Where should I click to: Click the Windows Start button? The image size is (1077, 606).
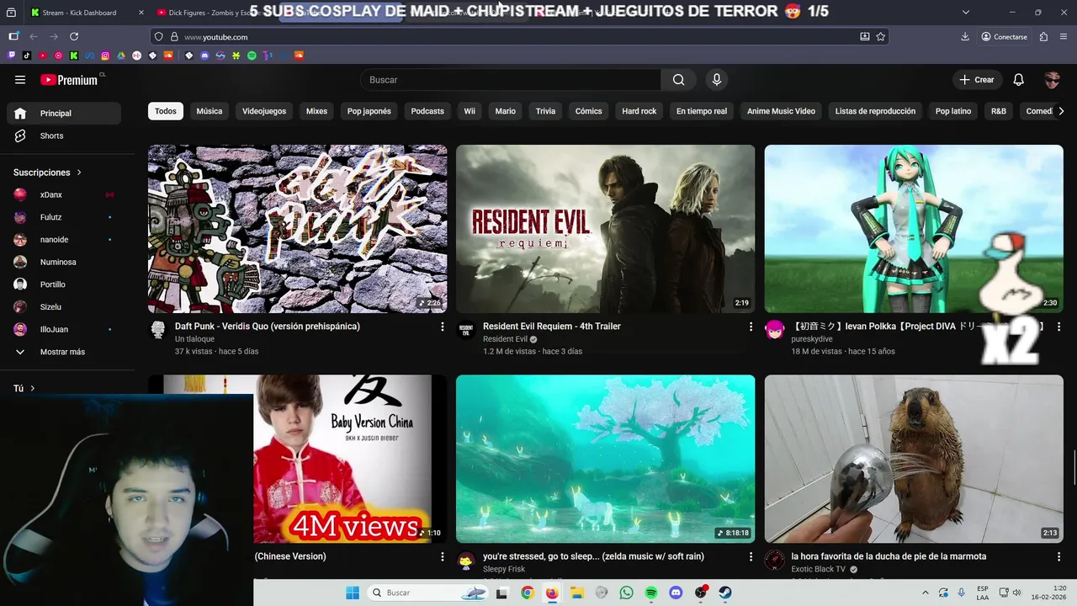[x=353, y=593]
